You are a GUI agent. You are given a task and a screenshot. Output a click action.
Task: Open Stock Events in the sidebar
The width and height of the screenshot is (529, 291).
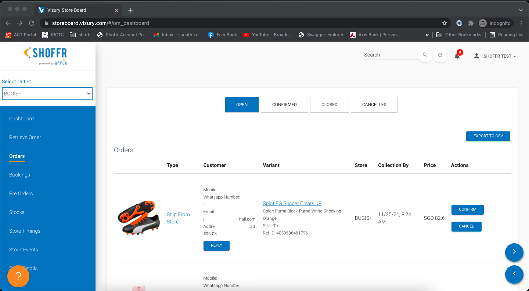click(x=24, y=250)
